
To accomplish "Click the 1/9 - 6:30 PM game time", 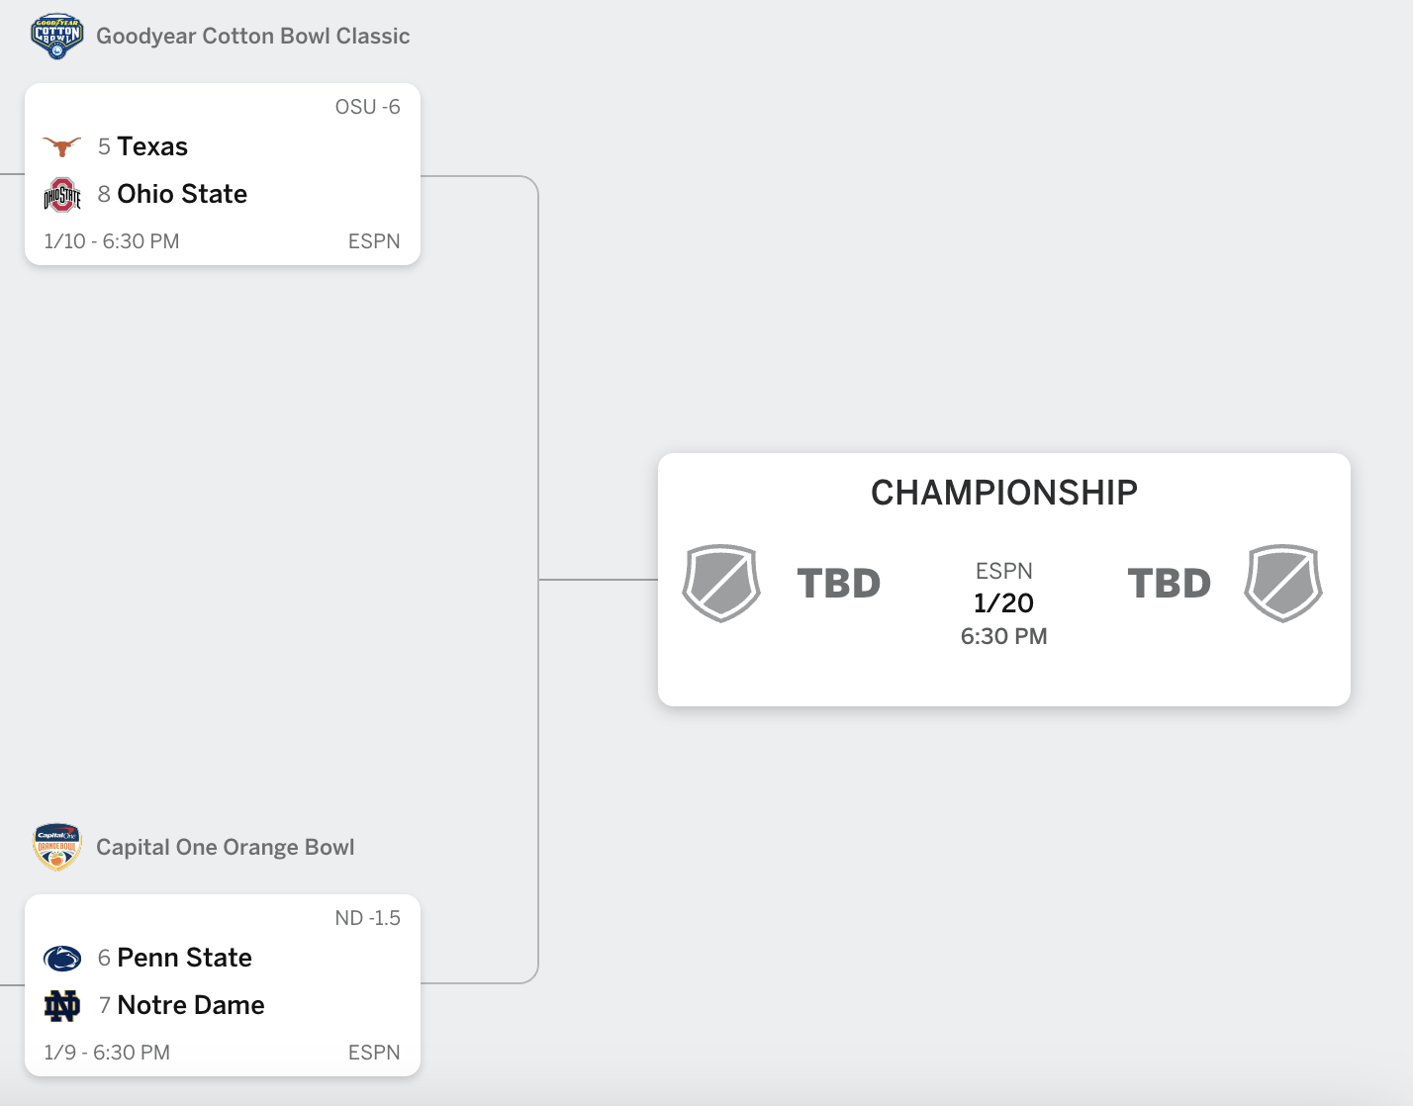I will [107, 1053].
